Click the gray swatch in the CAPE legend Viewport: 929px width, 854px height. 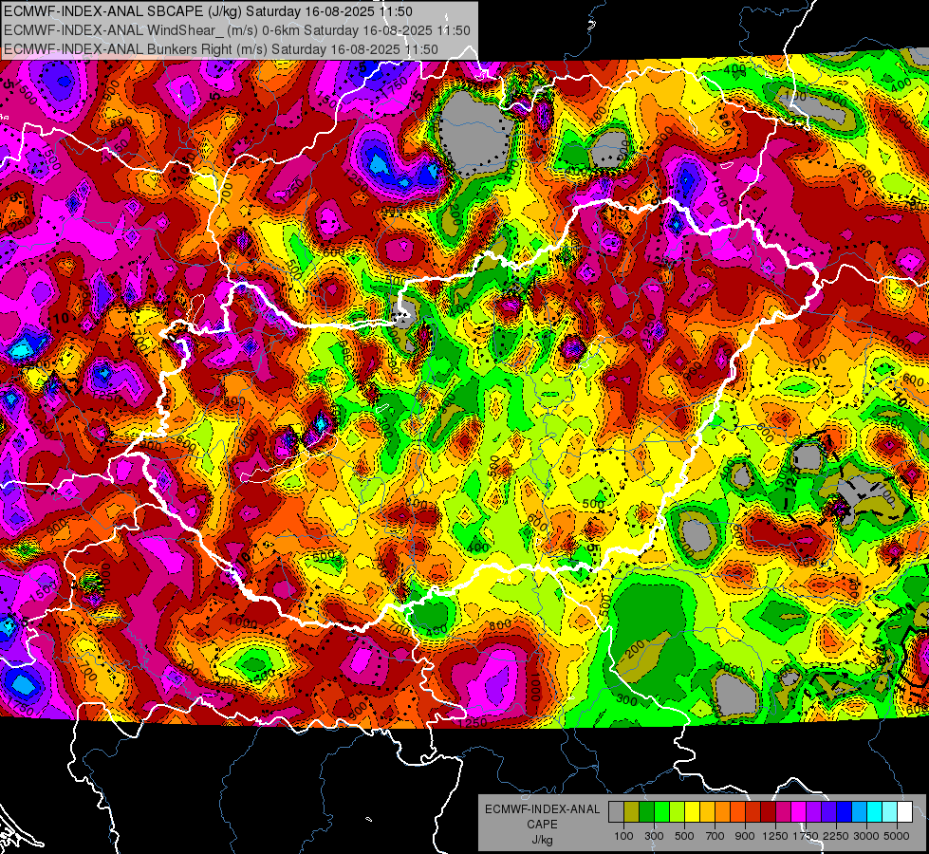(616, 811)
